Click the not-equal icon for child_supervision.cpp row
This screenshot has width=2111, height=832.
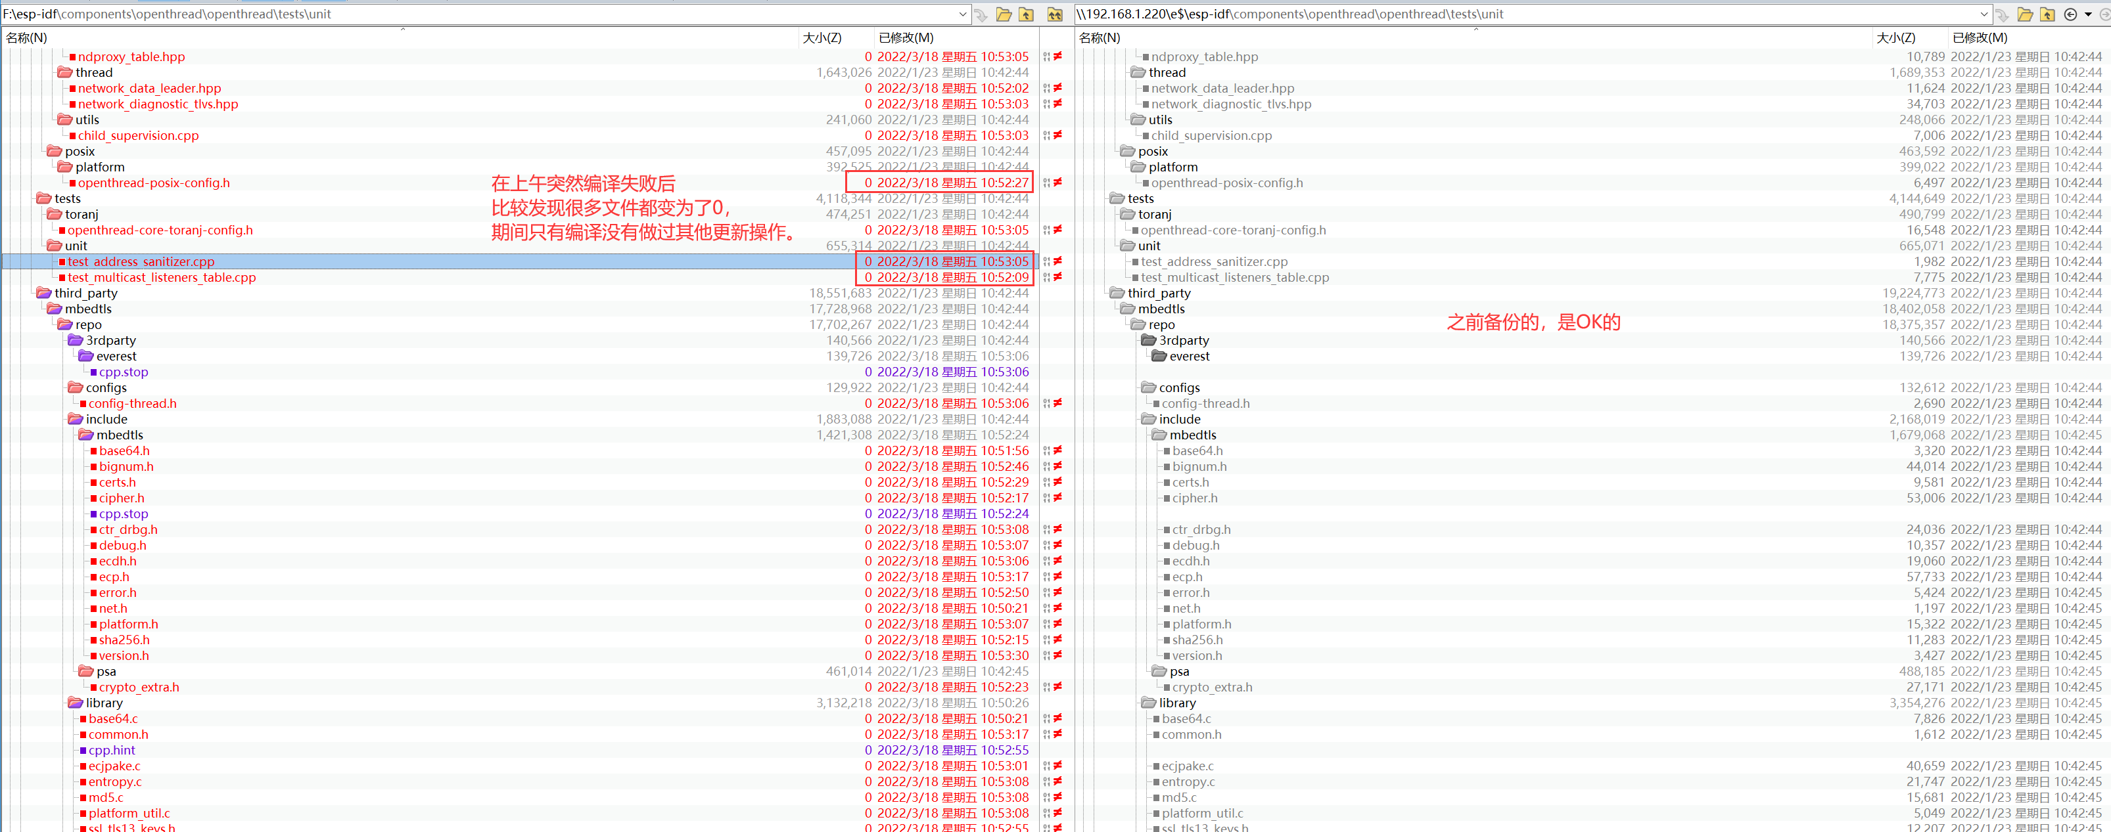pyautogui.click(x=1058, y=135)
